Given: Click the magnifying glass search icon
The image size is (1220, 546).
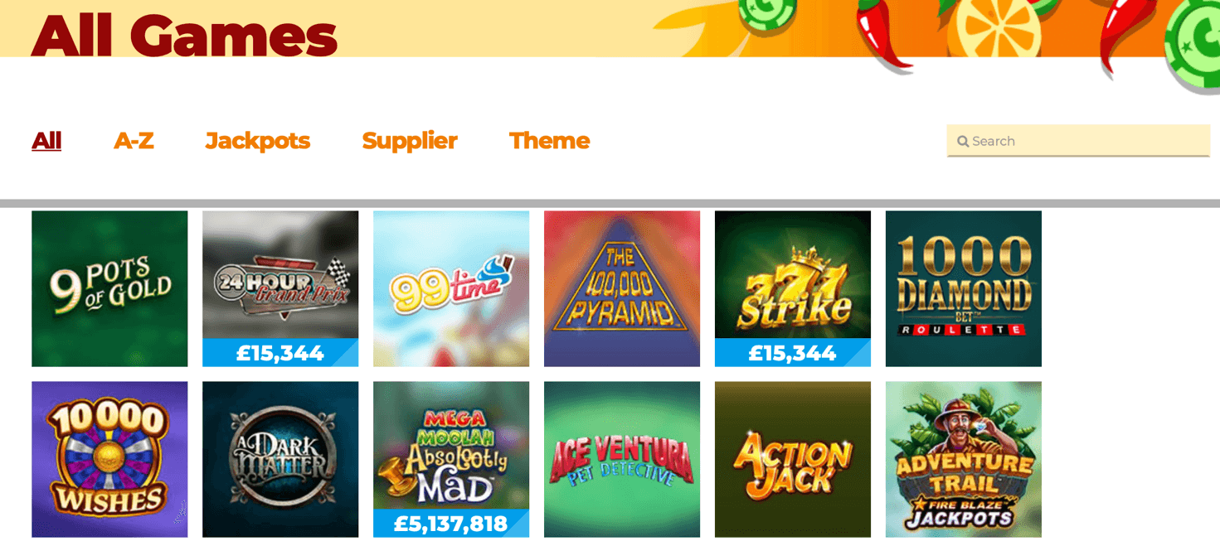Looking at the screenshot, I should click(x=963, y=142).
